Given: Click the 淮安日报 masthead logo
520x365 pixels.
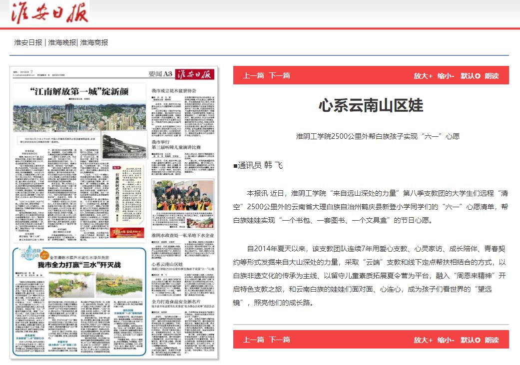Looking at the screenshot, I should pos(49,13).
